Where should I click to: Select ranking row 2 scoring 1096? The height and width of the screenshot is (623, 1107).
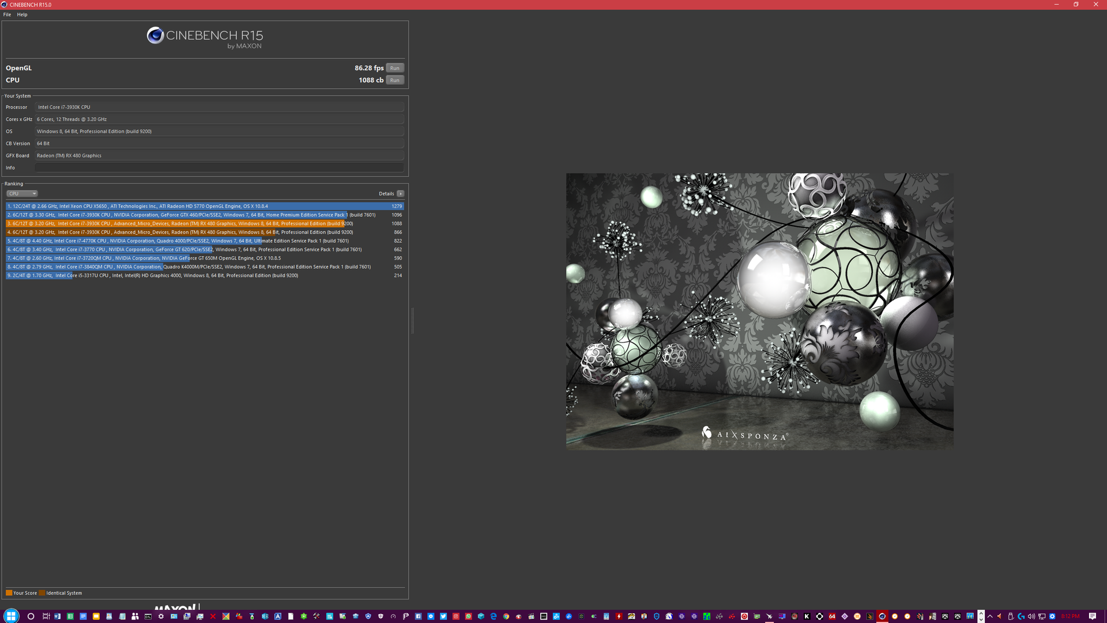pos(205,215)
